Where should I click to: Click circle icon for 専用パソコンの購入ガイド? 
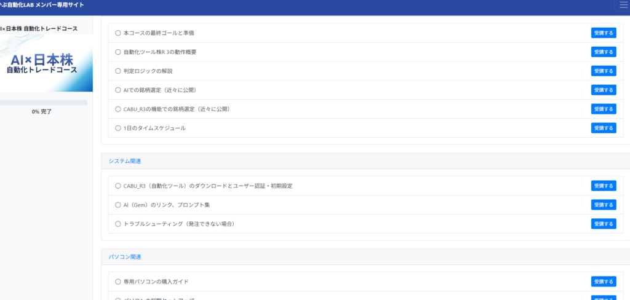pos(118,282)
